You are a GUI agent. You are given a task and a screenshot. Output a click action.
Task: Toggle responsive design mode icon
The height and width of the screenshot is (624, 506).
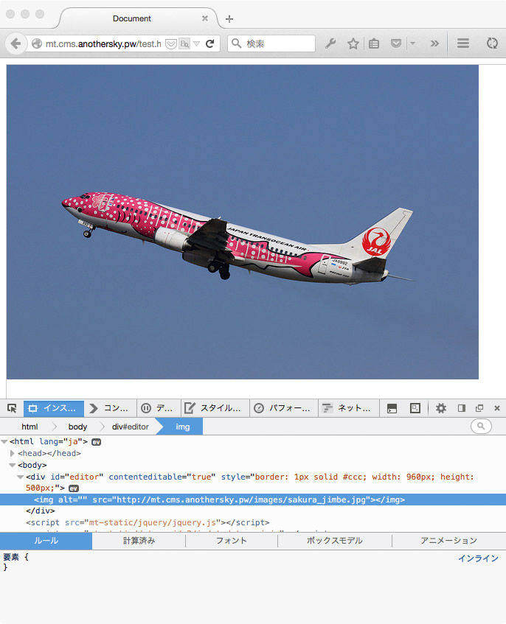pyautogui.click(x=415, y=408)
